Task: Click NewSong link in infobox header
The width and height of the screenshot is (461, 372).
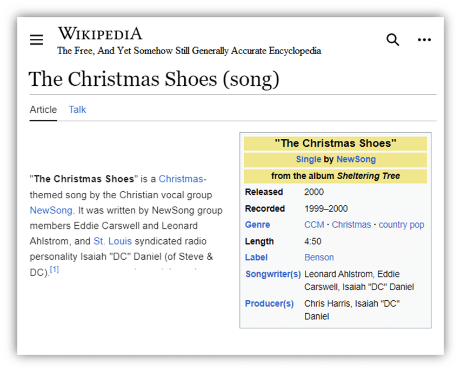Action: pos(356,159)
